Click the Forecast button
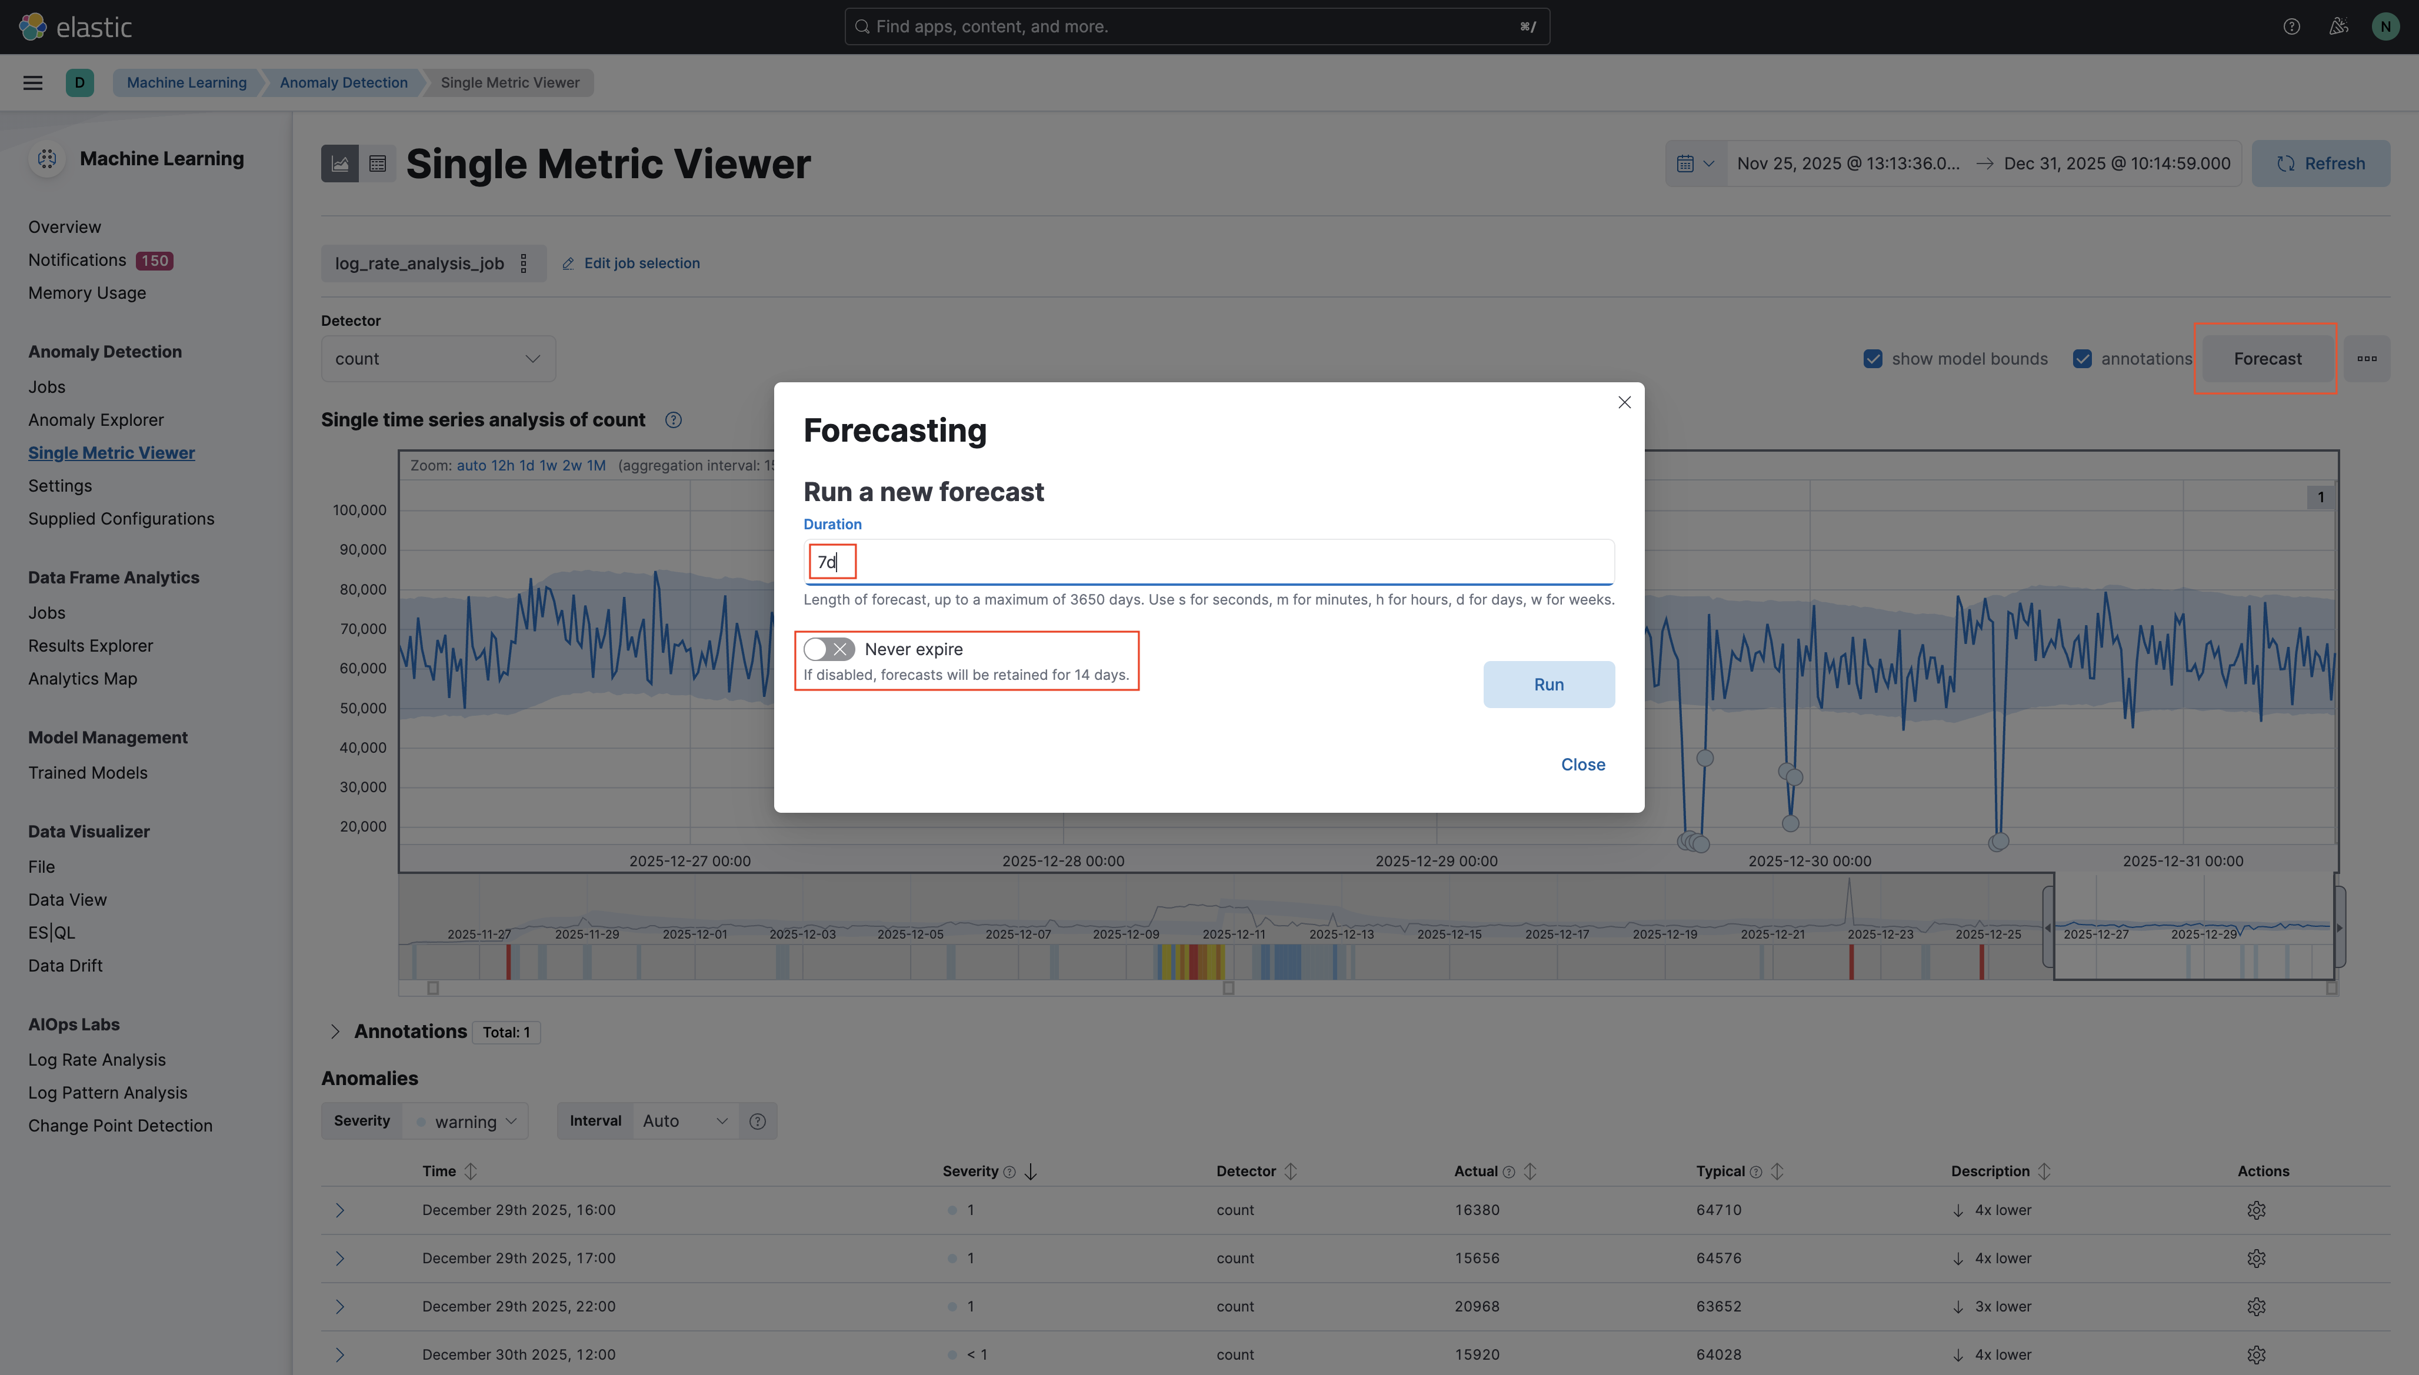This screenshot has height=1375, width=2419. pyautogui.click(x=2268, y=359)
